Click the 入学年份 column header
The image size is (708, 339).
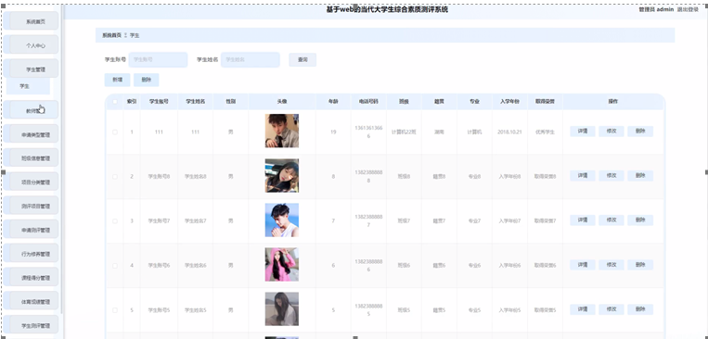coord(509,102)
